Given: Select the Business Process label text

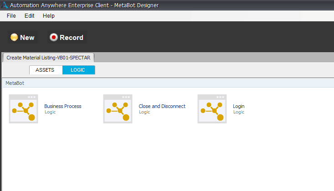Looking at the screenshot, I should pos(63,106).
